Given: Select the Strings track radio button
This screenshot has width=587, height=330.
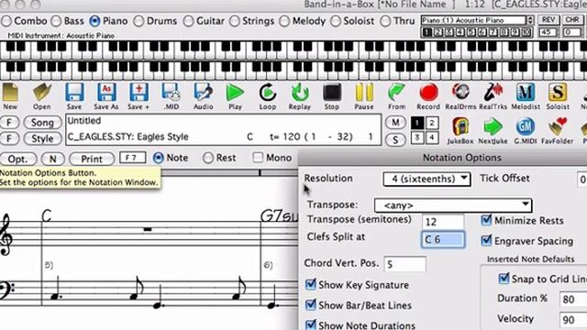Looking at the screenshot, I should (235, 21).
